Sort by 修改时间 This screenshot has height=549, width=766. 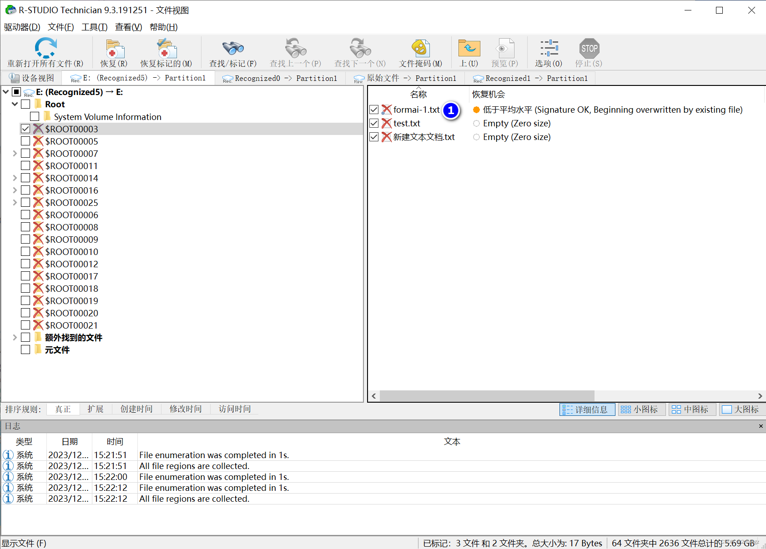186,409
